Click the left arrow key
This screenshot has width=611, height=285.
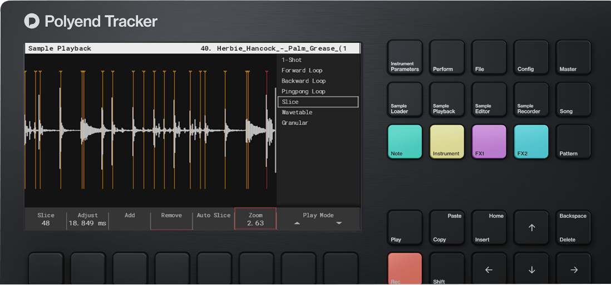(x=489, y=269)
